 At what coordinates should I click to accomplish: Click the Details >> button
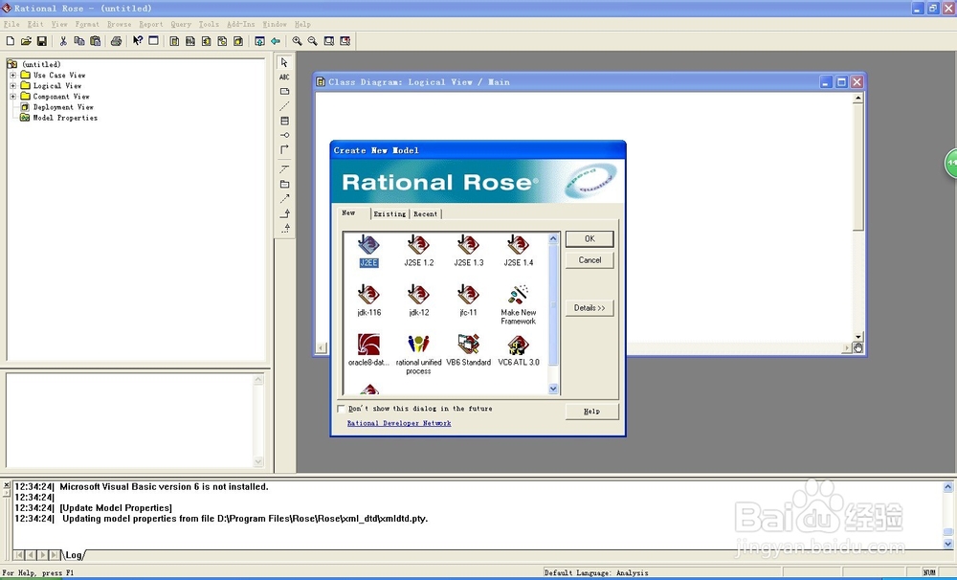(x=590, y=307)
